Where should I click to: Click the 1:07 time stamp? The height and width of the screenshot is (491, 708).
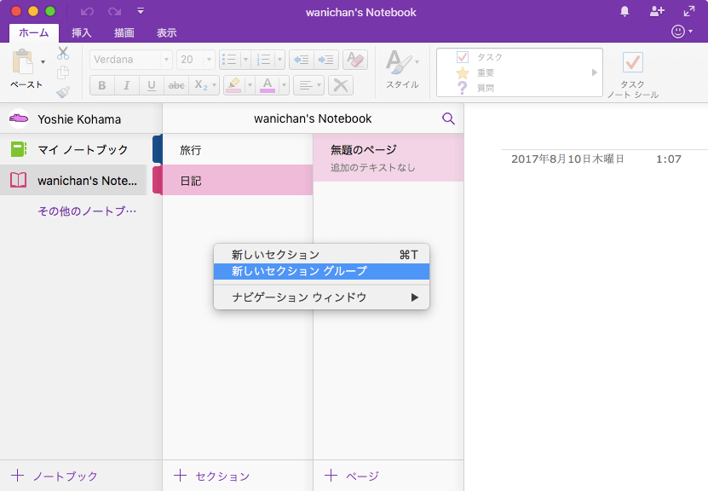tap(668, 159)
